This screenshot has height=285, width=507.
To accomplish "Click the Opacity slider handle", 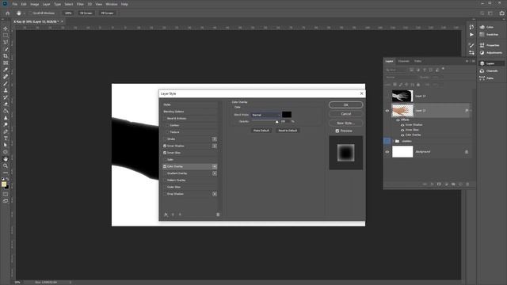I will [x=276, y=122].
